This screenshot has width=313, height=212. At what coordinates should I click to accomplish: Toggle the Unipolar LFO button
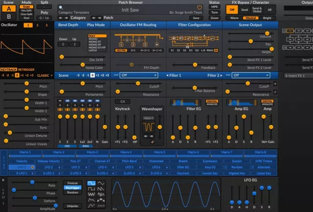tap(72, 206)
